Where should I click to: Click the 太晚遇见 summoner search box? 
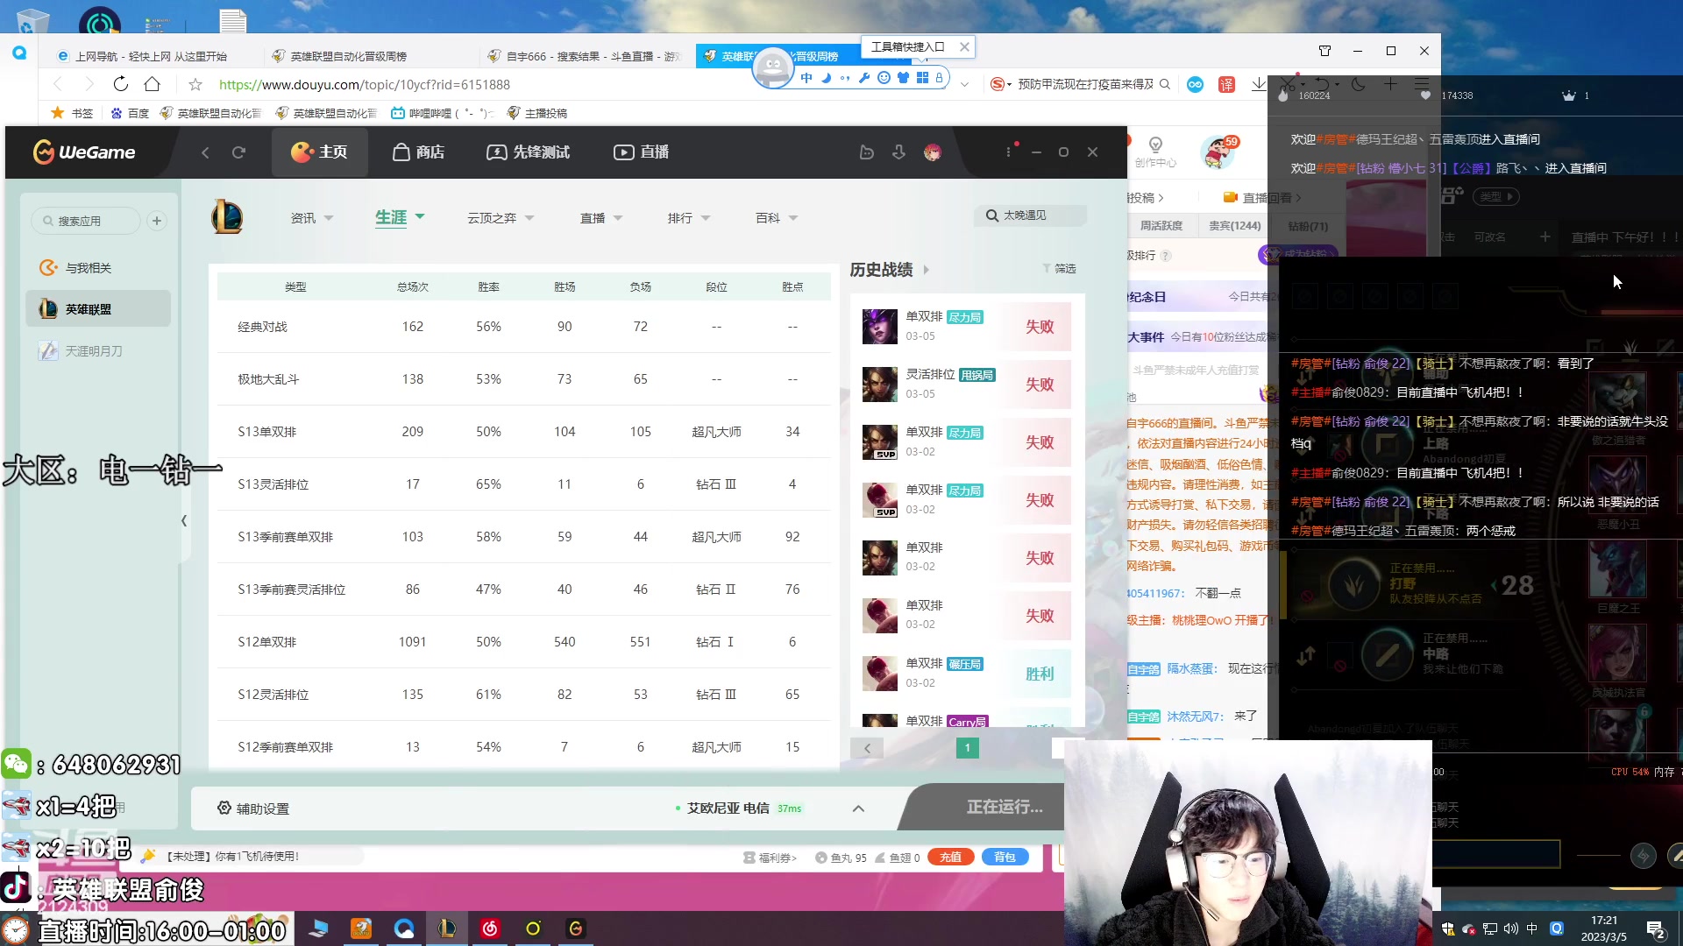point(1030,215)
